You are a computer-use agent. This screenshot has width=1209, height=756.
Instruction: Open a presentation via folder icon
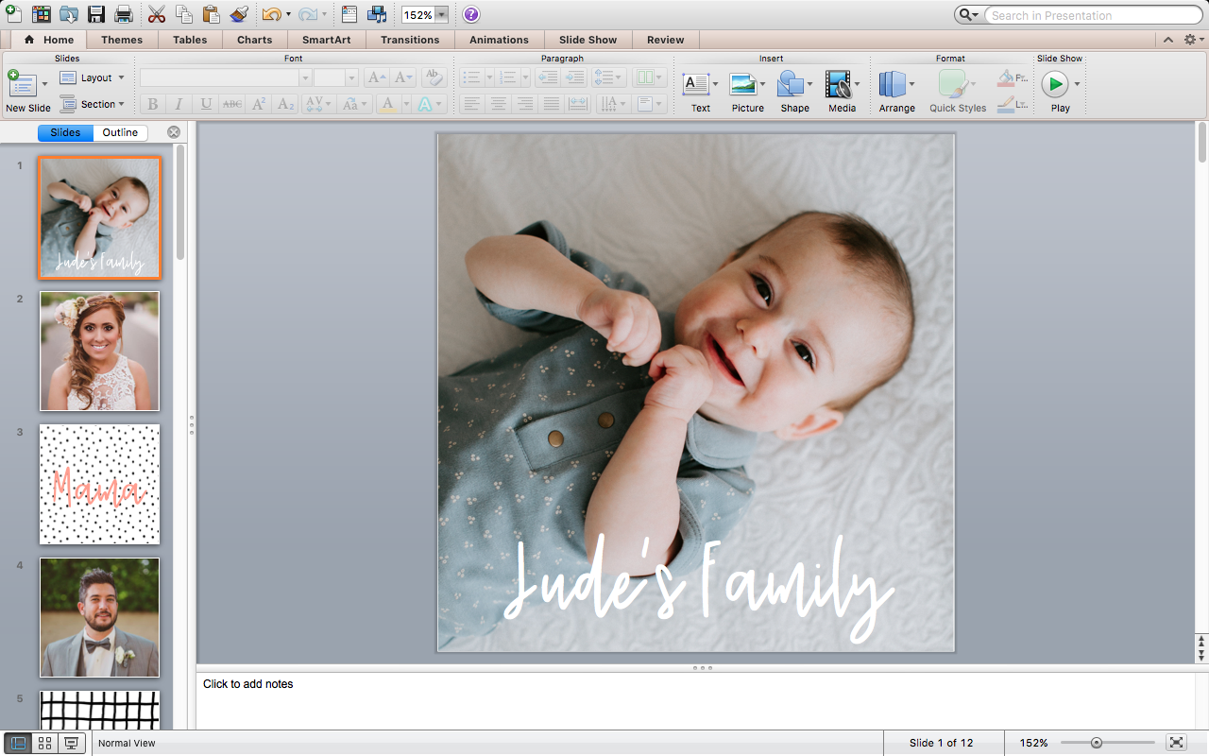[x=69, y=14]
